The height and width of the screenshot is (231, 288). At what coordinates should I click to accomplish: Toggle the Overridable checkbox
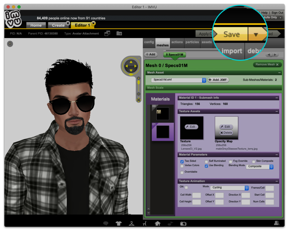(x=182, y=172)
